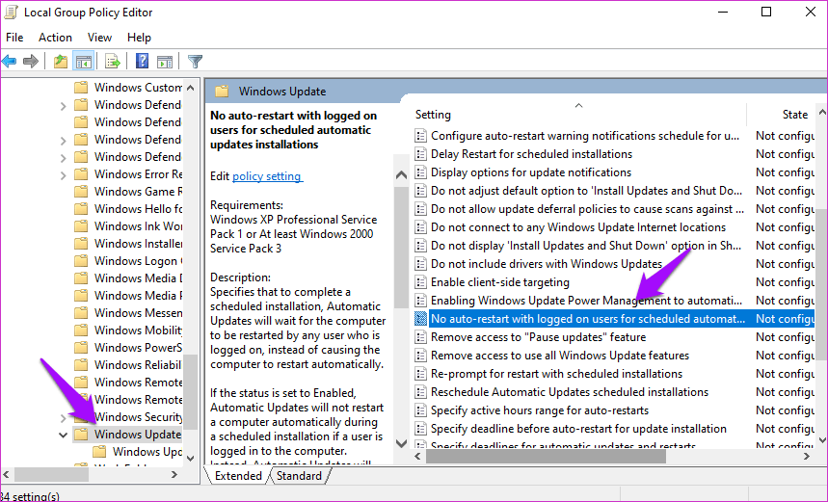
Task: Click folder icon in Windows Update header
Action: tap(222, 92)
